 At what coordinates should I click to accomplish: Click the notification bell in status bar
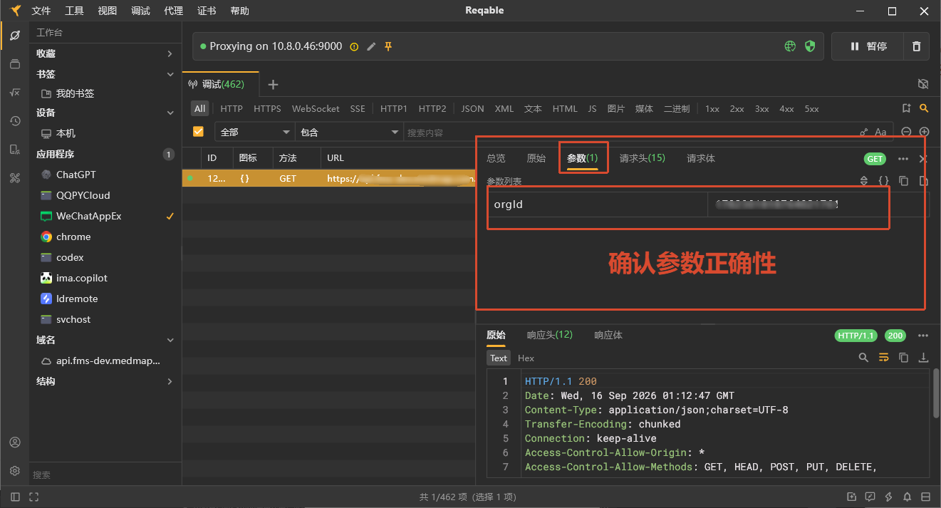[907, 497]
